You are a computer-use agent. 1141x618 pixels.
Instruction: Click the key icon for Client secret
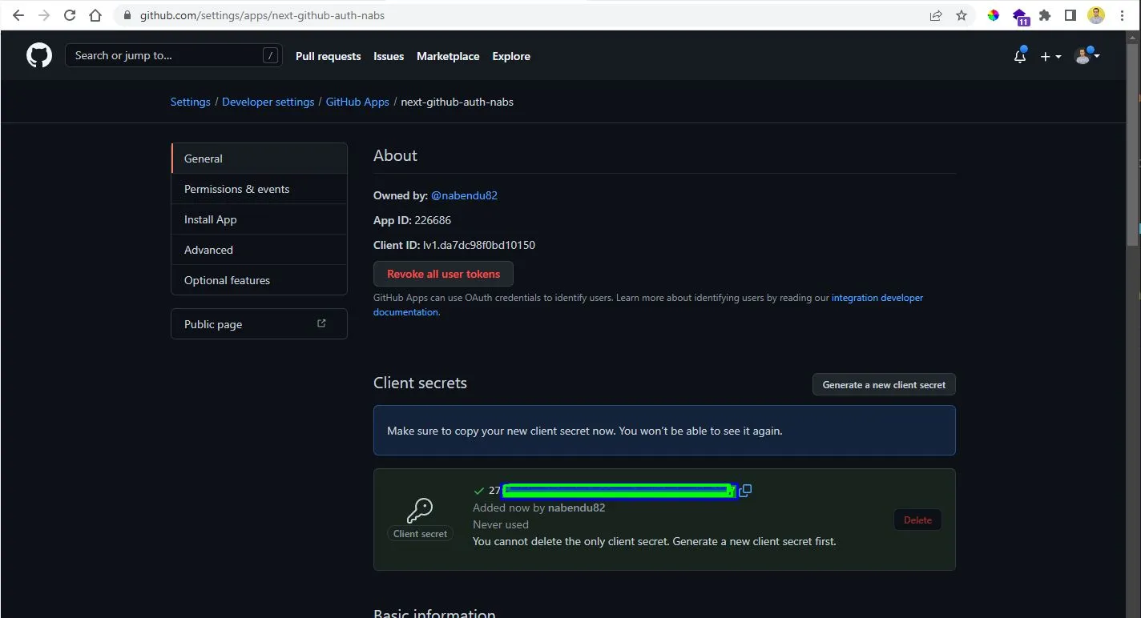pos(420,510)
